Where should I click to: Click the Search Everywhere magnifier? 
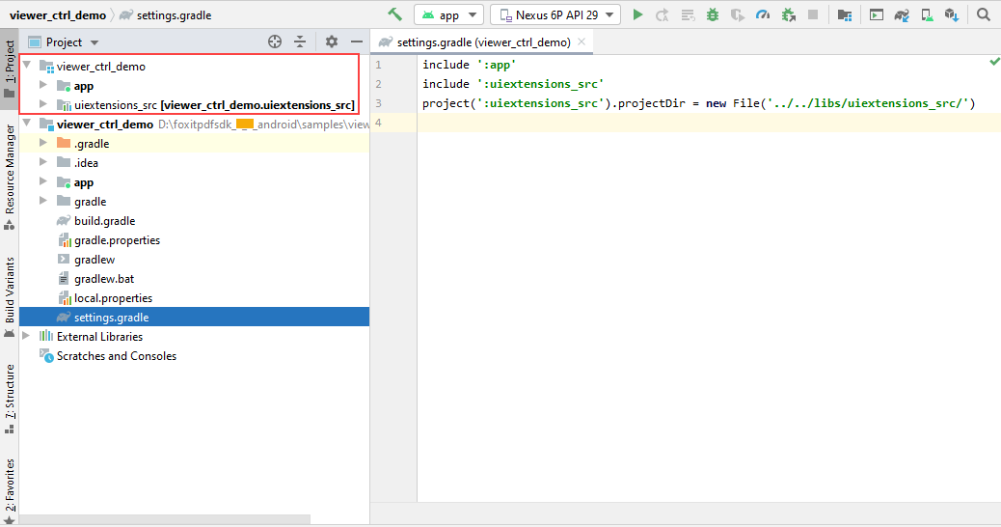(984, 14)
